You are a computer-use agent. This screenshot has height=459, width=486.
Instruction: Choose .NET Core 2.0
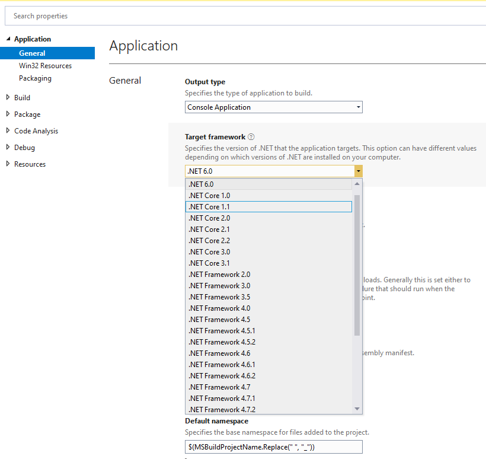click(268, 218)
